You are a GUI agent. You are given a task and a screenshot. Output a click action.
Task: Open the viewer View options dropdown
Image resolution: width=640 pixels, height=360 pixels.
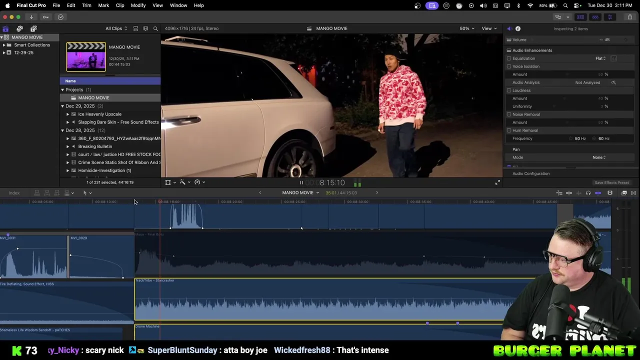489,28
